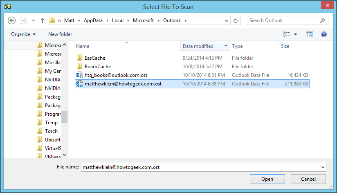Click Open to scan the selected file
The image size is (337, 193).
267,179
